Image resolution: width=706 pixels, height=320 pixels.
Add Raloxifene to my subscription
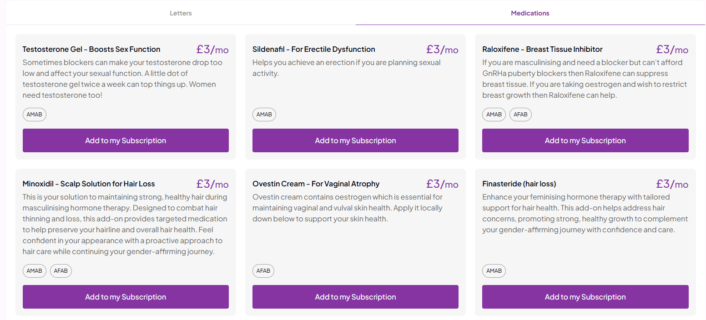coord(585,140)
